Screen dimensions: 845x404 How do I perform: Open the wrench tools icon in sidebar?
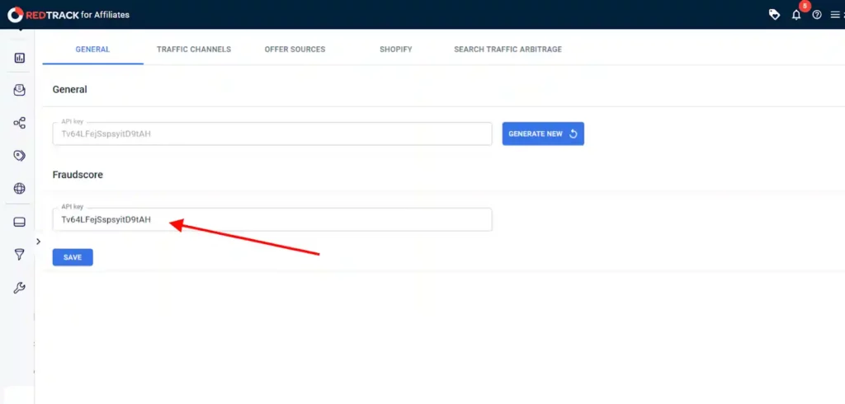(20, 288)
